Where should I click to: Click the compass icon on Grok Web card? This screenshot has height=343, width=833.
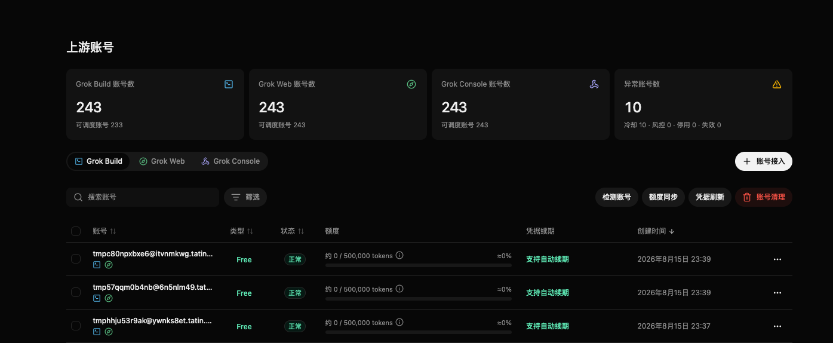(x=411, y=84)
